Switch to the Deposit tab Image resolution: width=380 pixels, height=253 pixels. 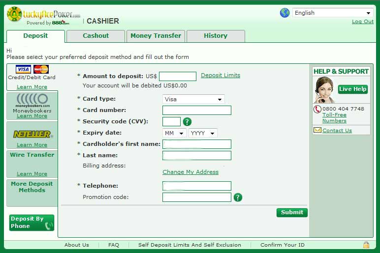click(35, 36)
